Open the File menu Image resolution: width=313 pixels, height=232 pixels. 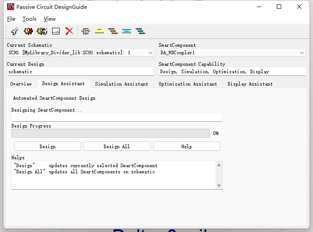11,19
